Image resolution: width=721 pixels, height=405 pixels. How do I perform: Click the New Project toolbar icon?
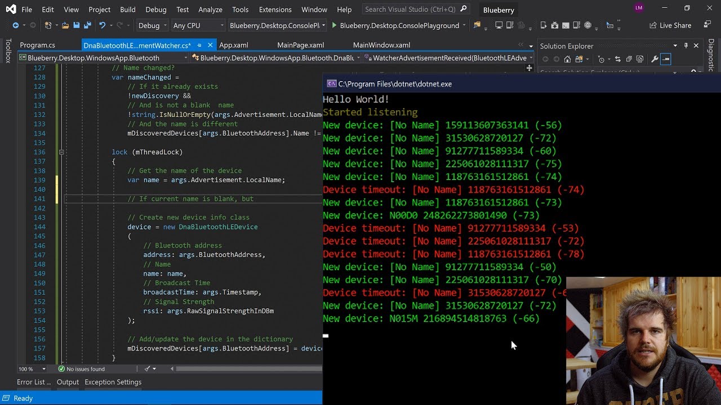tap(48, 25)
